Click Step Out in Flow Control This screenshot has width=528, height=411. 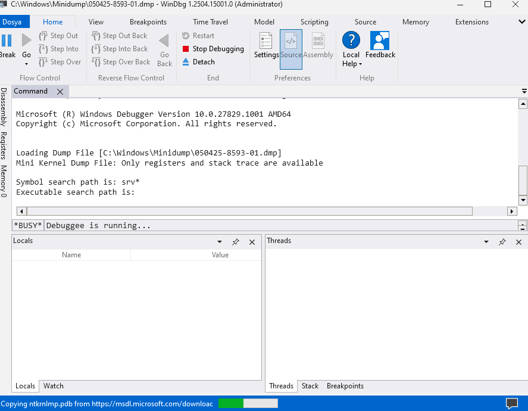pos(58,36)
